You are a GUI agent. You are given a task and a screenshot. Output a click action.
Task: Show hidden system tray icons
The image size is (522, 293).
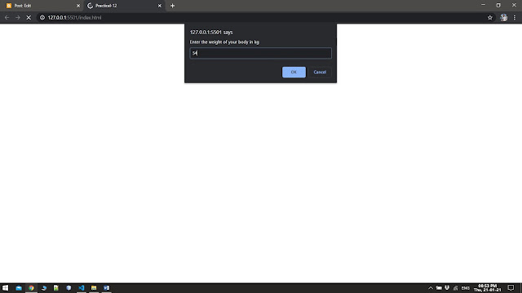coord(431,288)
